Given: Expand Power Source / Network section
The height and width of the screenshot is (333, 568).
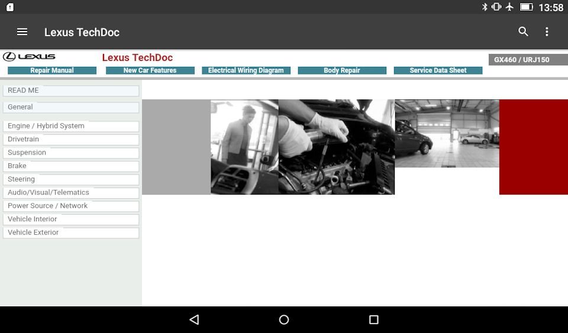Looking at the screenshot, I should click(71, 206).
